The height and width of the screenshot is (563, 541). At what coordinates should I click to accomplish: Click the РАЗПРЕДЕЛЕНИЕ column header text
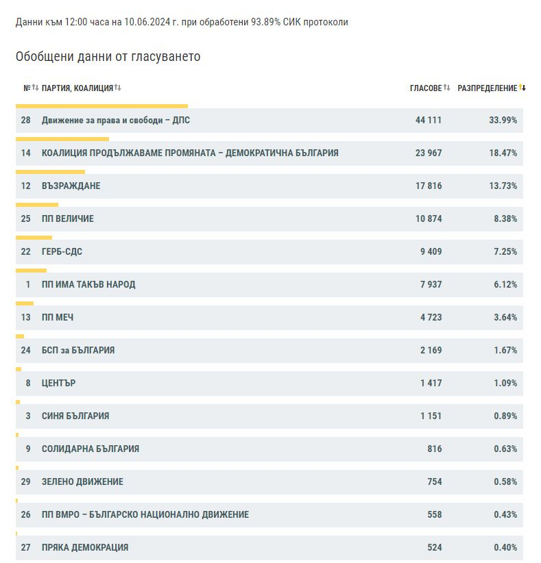coord(487,88)
